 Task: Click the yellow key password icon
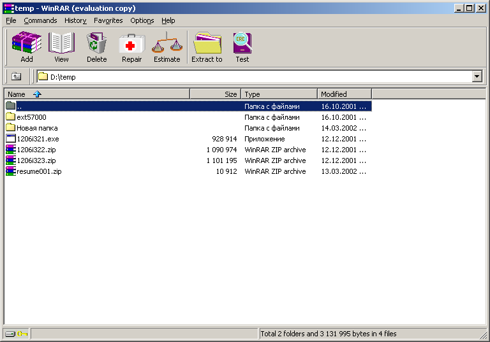point(22,334)
